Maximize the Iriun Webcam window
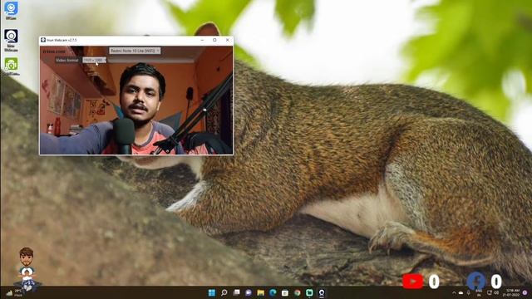 click(x=214, y=40)
